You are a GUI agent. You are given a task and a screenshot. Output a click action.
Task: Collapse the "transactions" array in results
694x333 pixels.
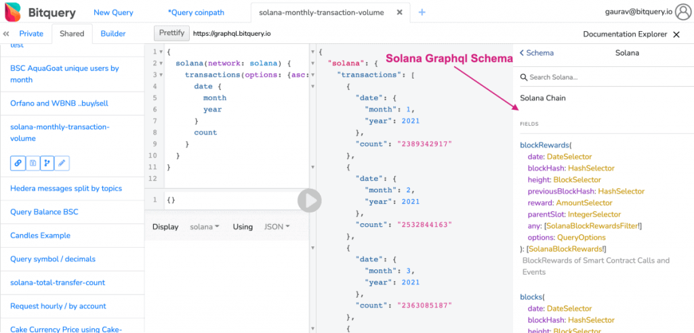pyautogui.click(x=313, y=74)
